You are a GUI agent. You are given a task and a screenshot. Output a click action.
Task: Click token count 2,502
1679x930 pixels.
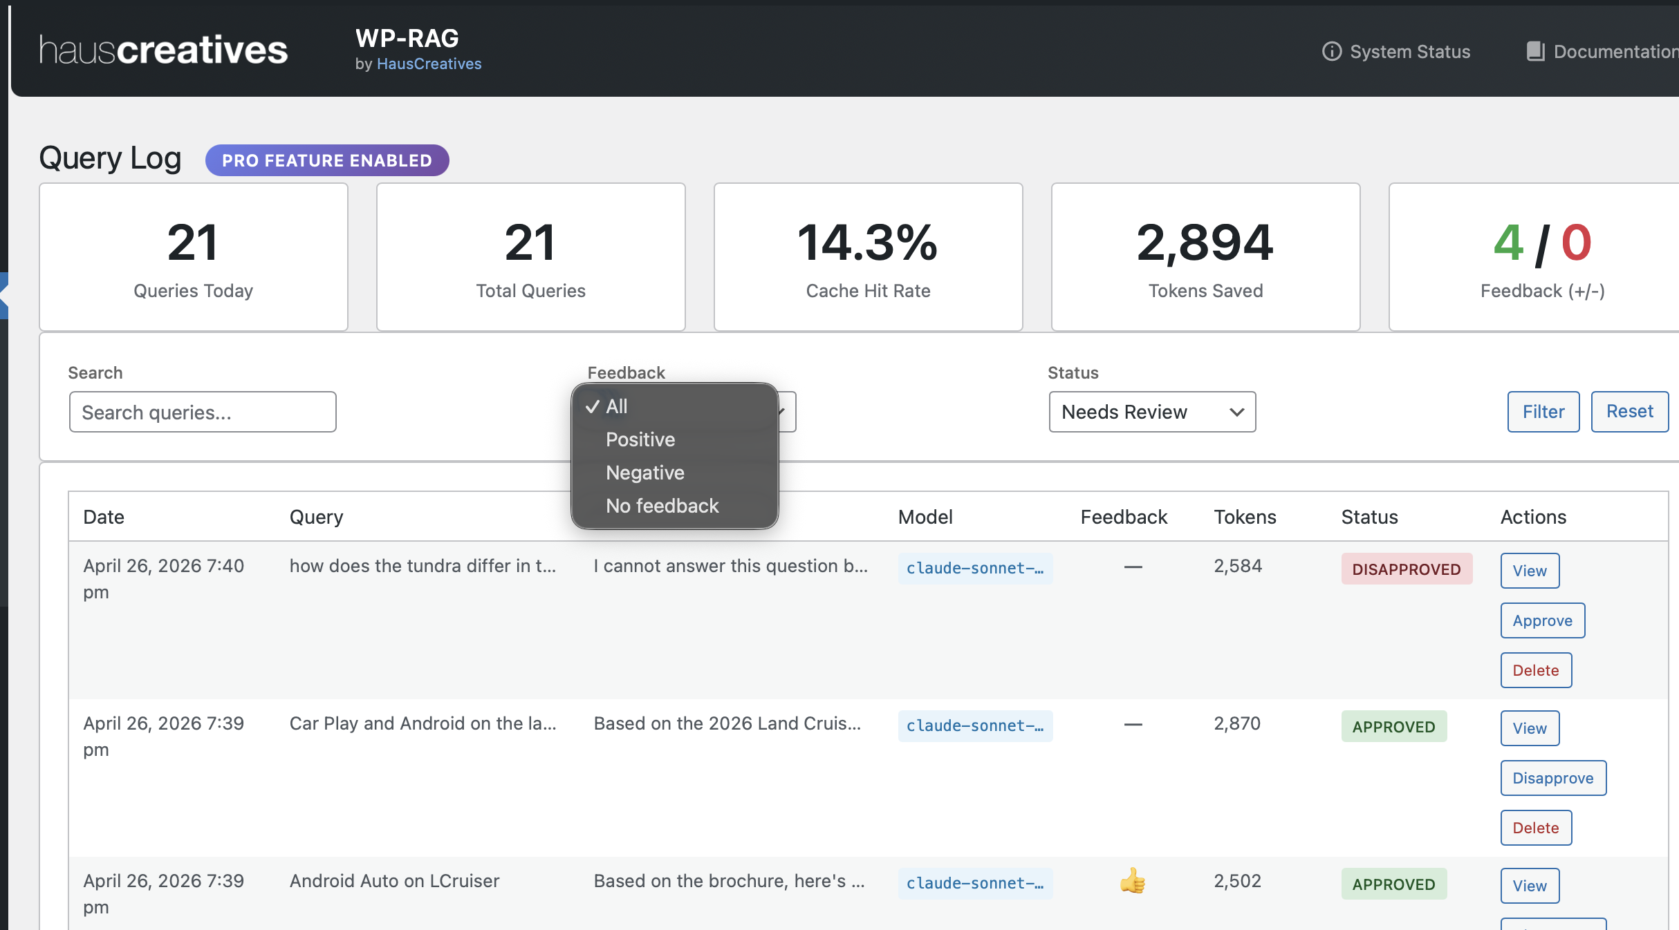(1237, 881)
